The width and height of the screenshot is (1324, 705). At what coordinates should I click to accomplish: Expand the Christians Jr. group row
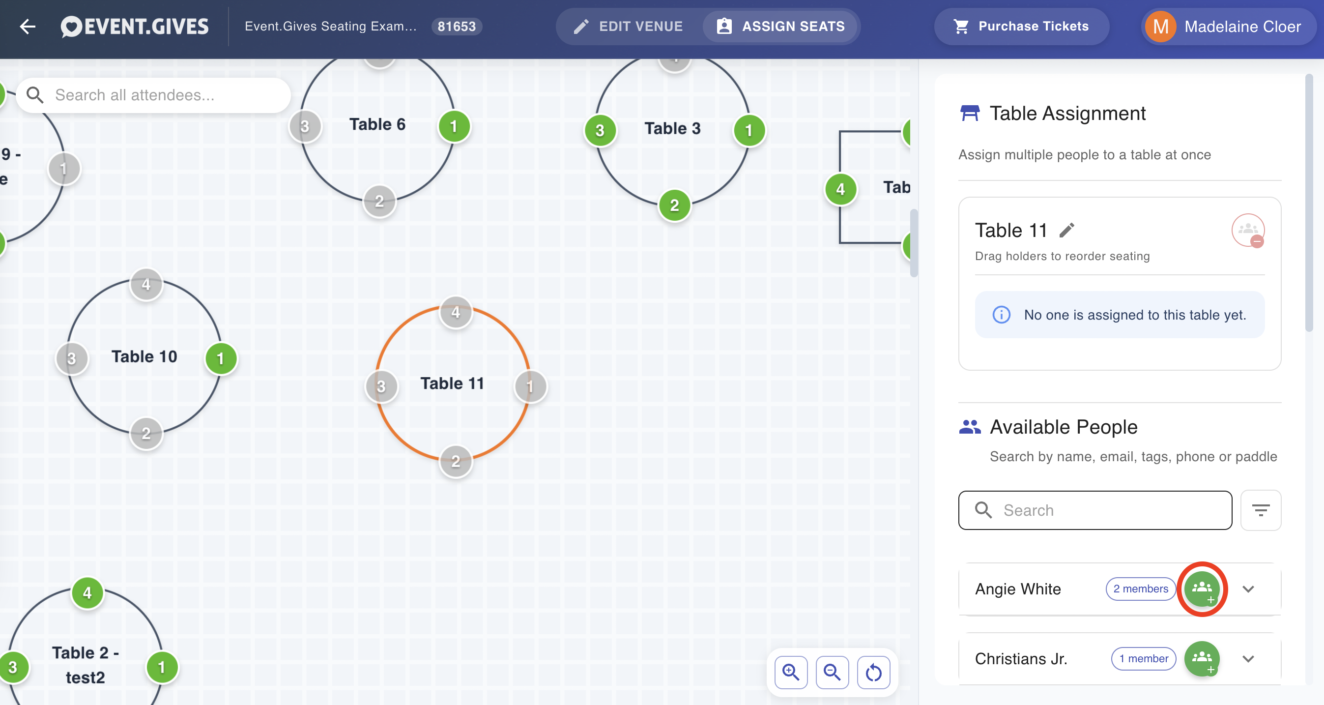[1248, 659]
